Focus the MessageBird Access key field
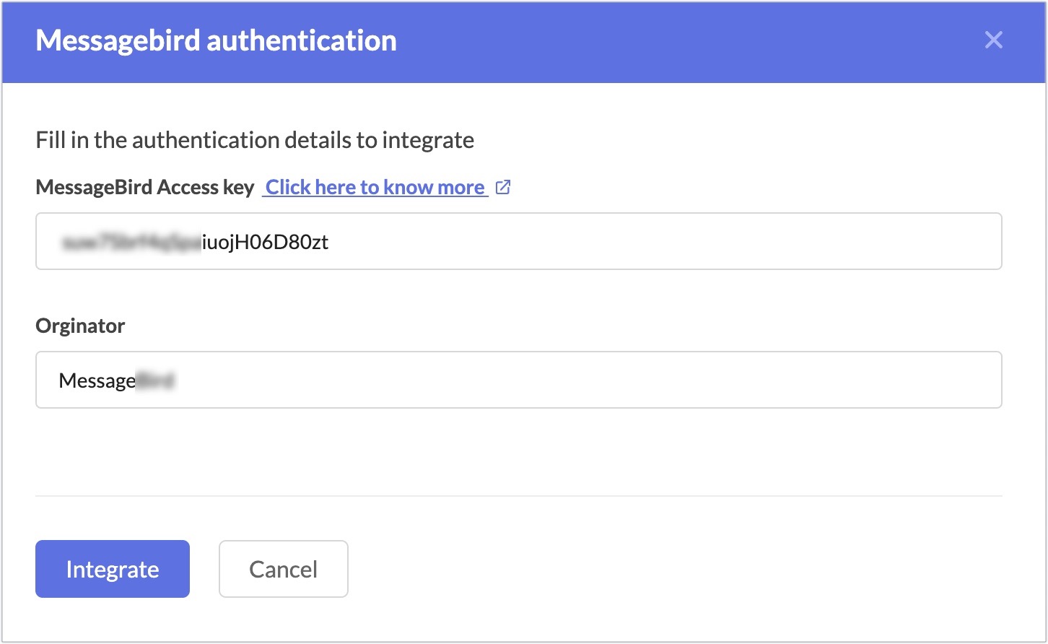 (518, 241)
